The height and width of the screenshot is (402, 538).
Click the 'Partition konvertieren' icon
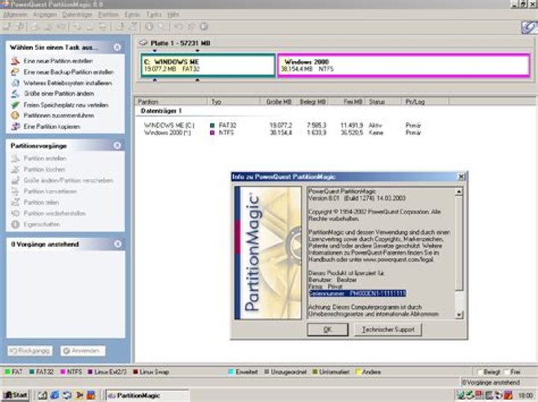coord(15,191)
